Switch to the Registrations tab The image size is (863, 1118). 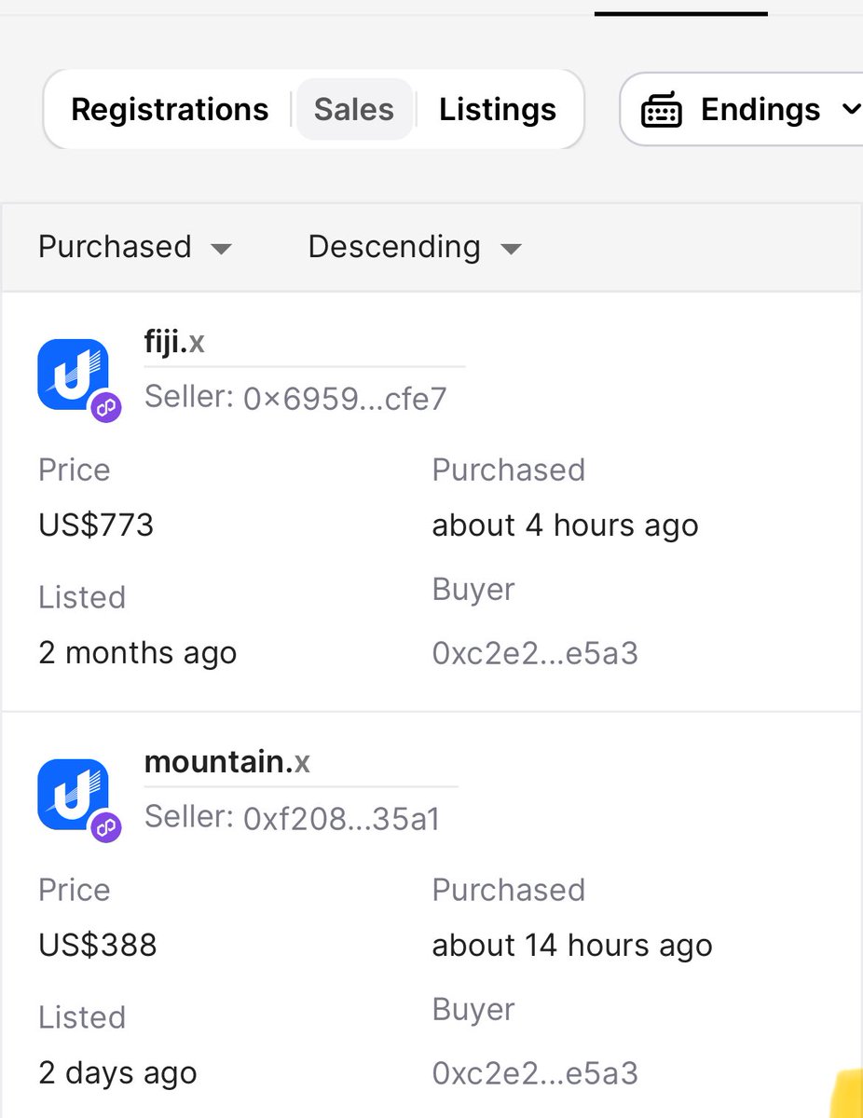pyautogui.click(x=170, y=110)
